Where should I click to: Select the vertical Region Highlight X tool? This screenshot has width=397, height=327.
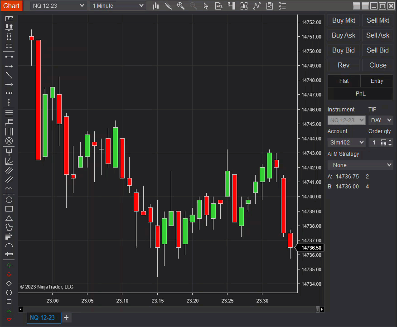(x=9, y=37)
